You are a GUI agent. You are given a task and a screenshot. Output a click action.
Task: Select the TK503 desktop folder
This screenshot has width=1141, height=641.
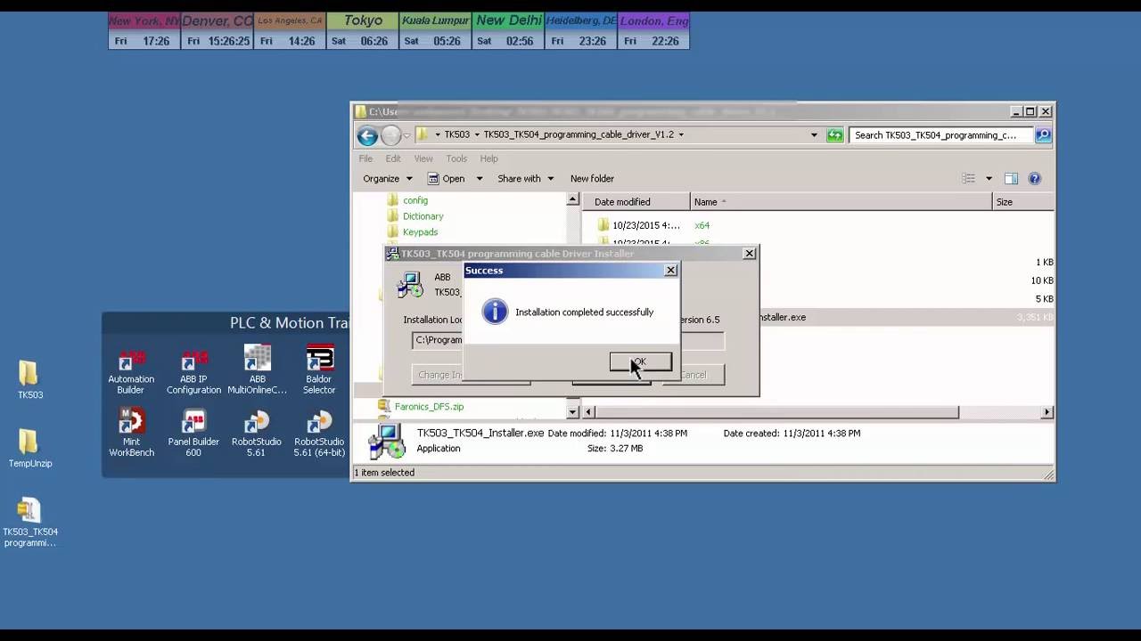(29, 380)
